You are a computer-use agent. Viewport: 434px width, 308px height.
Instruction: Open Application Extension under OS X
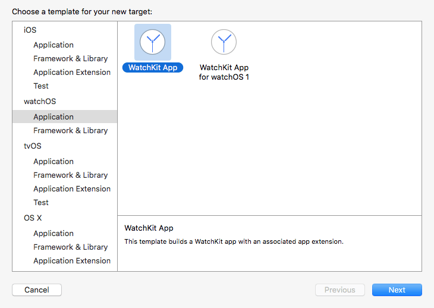coord(72,261)
